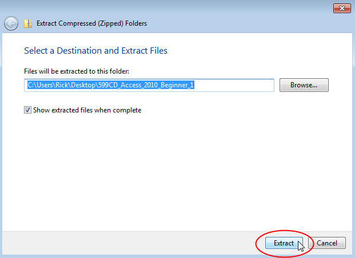Click the blank white dialog body area
The height and width of the screenshot is (258, 355).
(177, 171)
